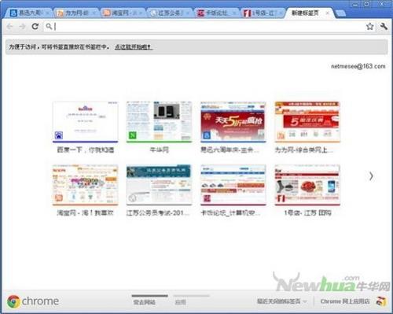Close the 1号店 tab
The width and height of the screenshot is (393, 314).
click(281, 13)
